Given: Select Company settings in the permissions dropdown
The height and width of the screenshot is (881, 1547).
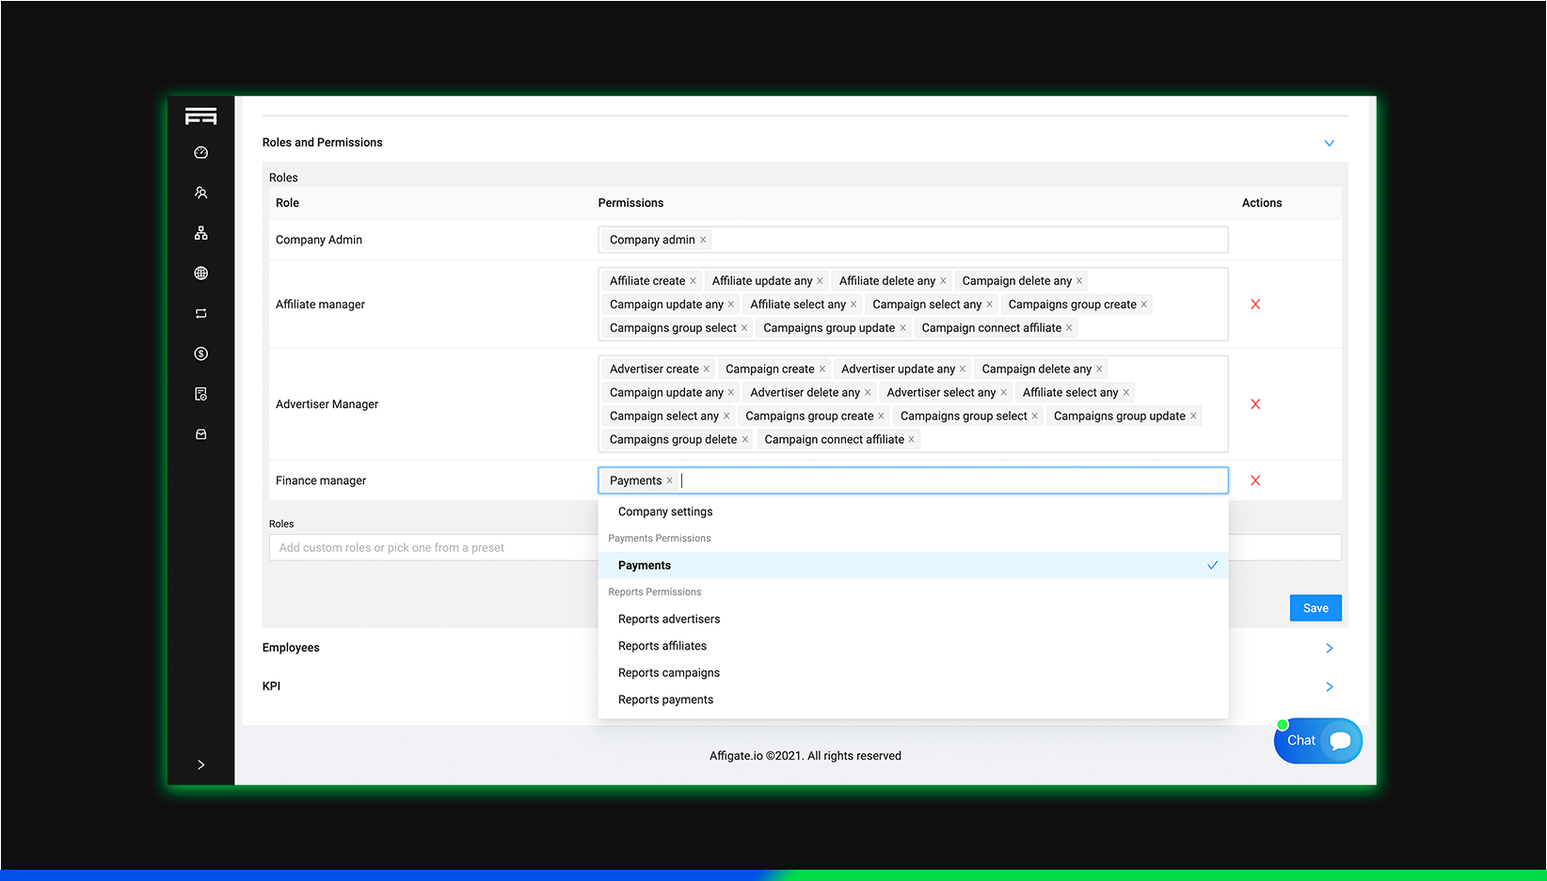Looking at the screenshot, I should click(x=664, y=511).
